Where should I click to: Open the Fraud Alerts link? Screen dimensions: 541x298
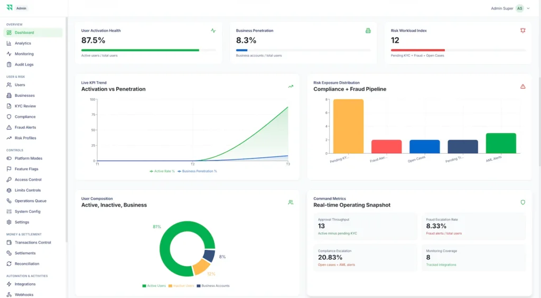33,127
